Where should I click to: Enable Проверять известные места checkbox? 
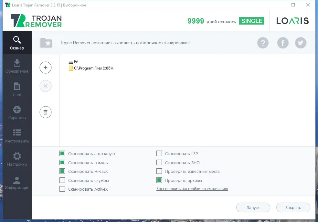(159, 171)
